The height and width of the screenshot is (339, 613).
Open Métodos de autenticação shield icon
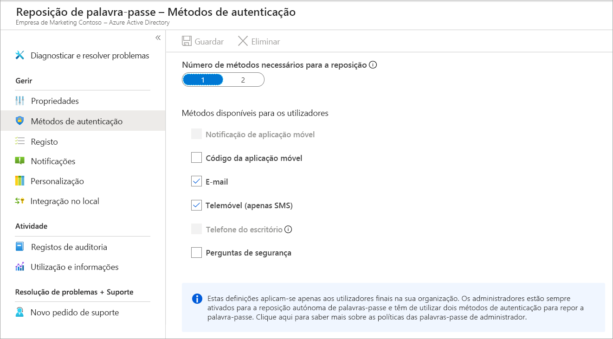click(x=19, y=121)
